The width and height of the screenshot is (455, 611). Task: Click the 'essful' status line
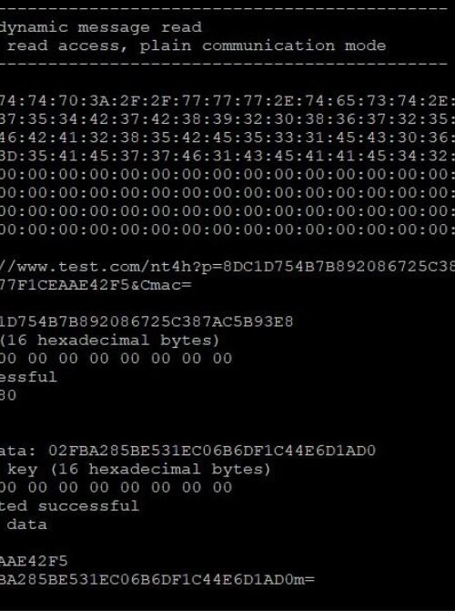(x=28, y=377)
